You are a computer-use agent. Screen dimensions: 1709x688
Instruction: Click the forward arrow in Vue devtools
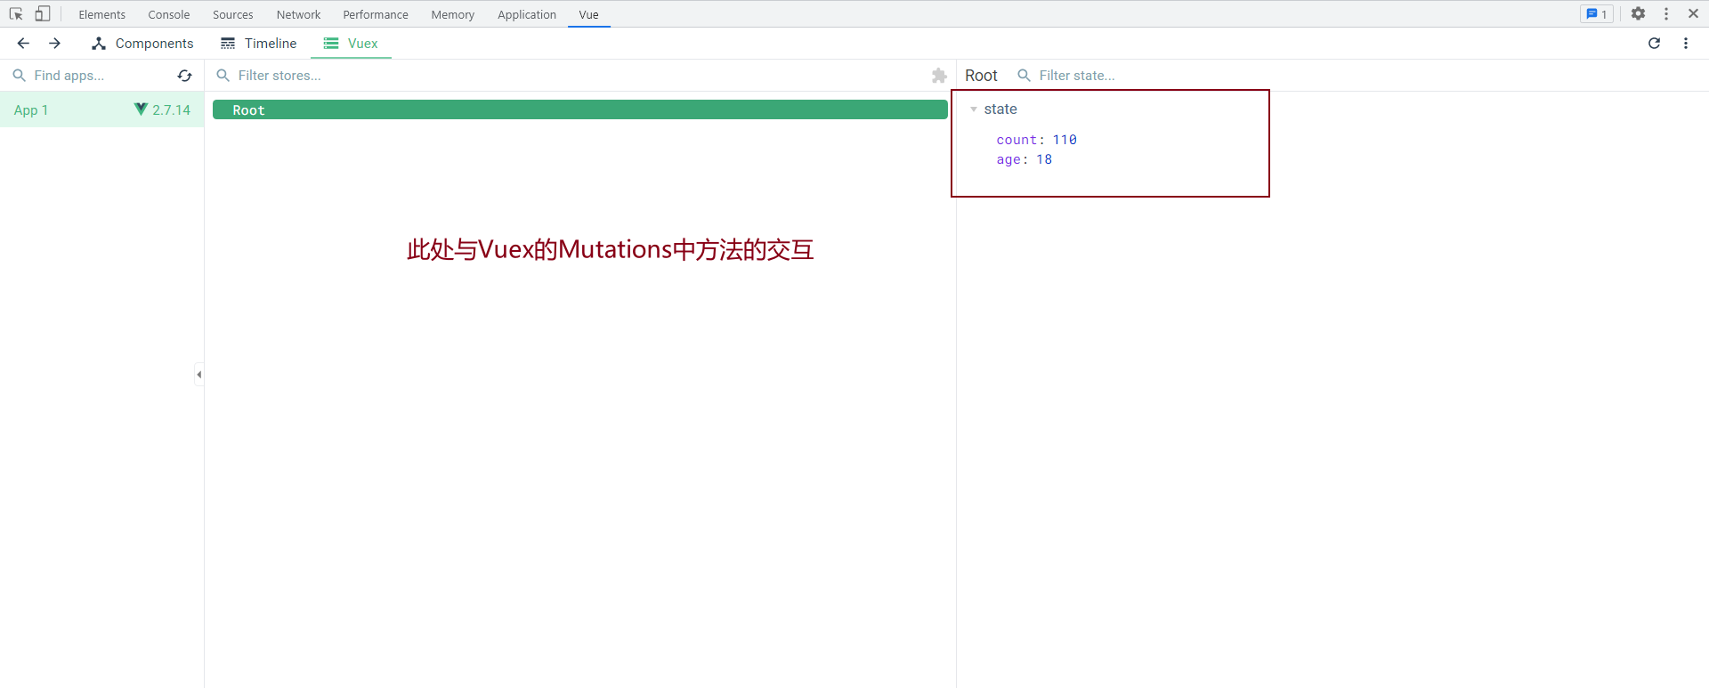54,44
